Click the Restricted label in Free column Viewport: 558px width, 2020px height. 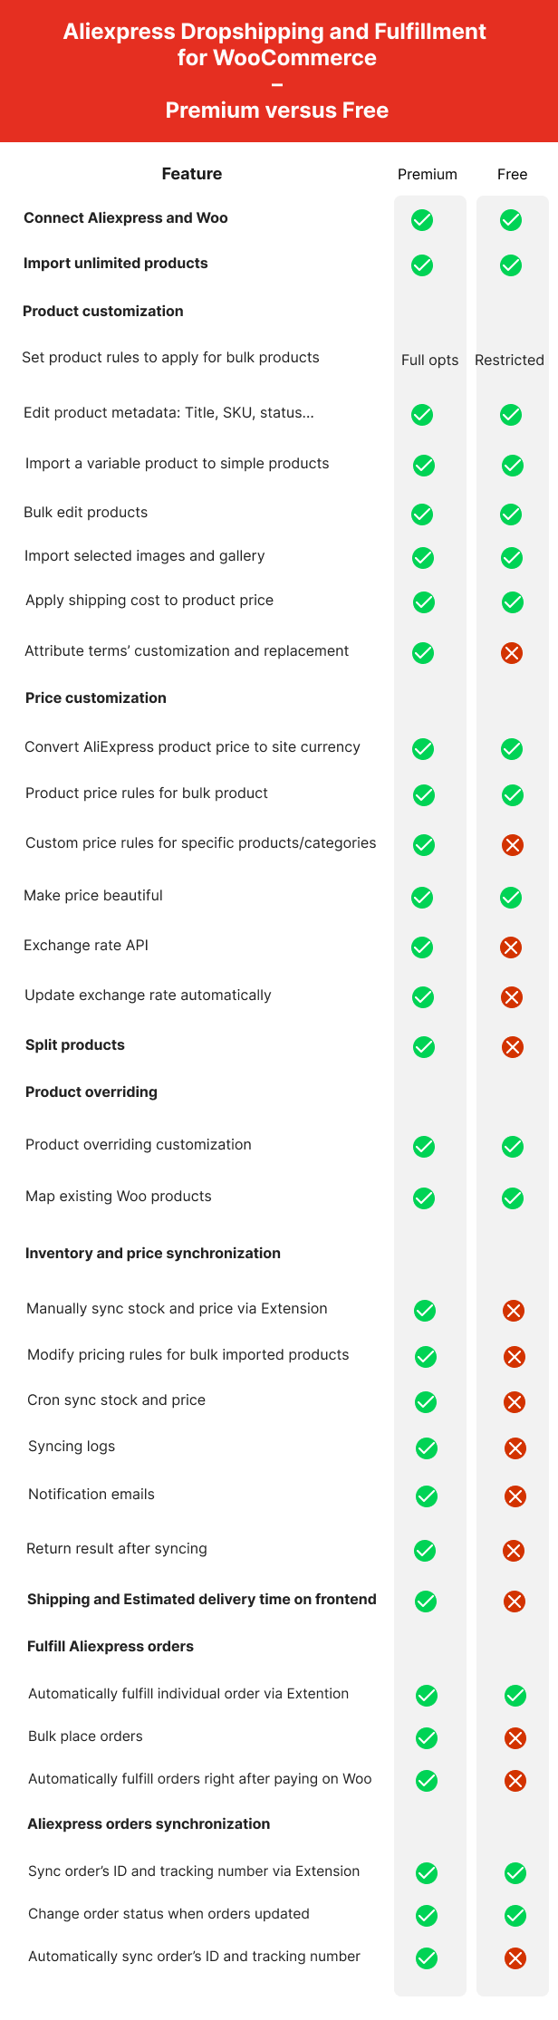(x=509, y=361)
